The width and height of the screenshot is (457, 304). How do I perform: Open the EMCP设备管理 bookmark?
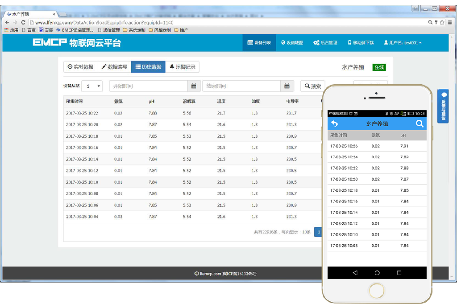click(75, 30)
